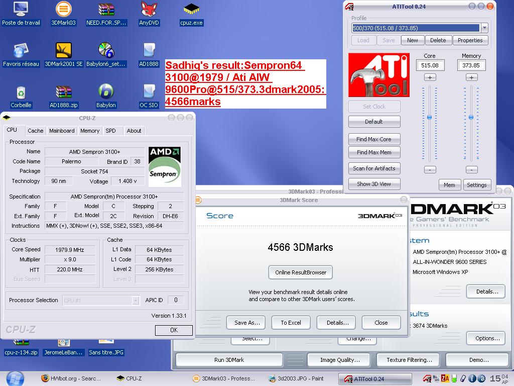Switch to HWbot.org Firefox taskbar item
The height and width of the screenshot is (386, 514).
[71, 378]
